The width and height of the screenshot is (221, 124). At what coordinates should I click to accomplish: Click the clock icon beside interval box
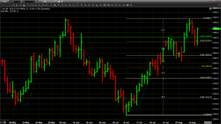36,2
